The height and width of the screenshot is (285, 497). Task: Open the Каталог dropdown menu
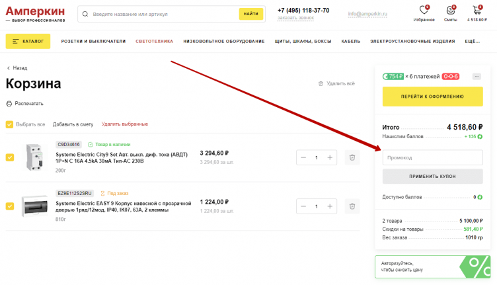coord(28,41)
